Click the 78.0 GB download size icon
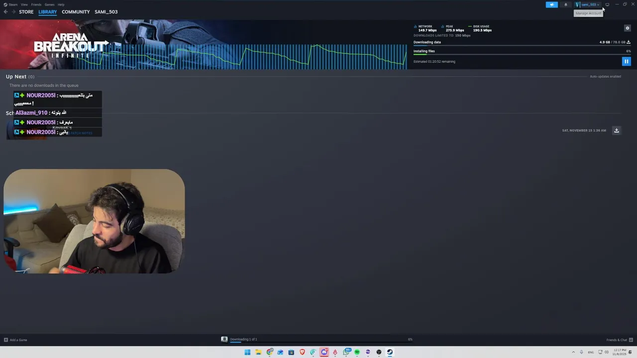 (x=629, y=42)
